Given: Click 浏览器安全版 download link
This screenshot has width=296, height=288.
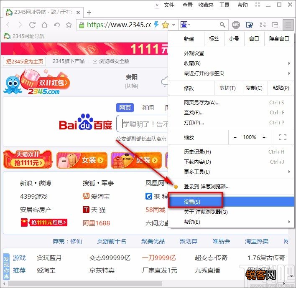Looking at the screenshot, I should point(111,61).
